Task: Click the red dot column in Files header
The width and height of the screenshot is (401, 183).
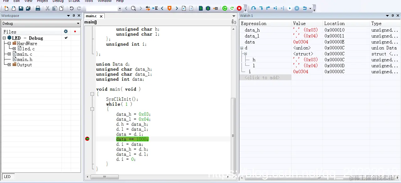Action: pyautogui.click(x=75, y=31)
